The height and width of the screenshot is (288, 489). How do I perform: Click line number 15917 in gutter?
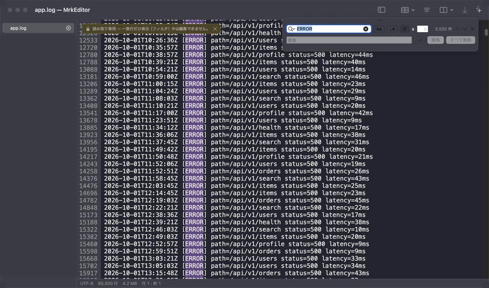tap(88, 273)
